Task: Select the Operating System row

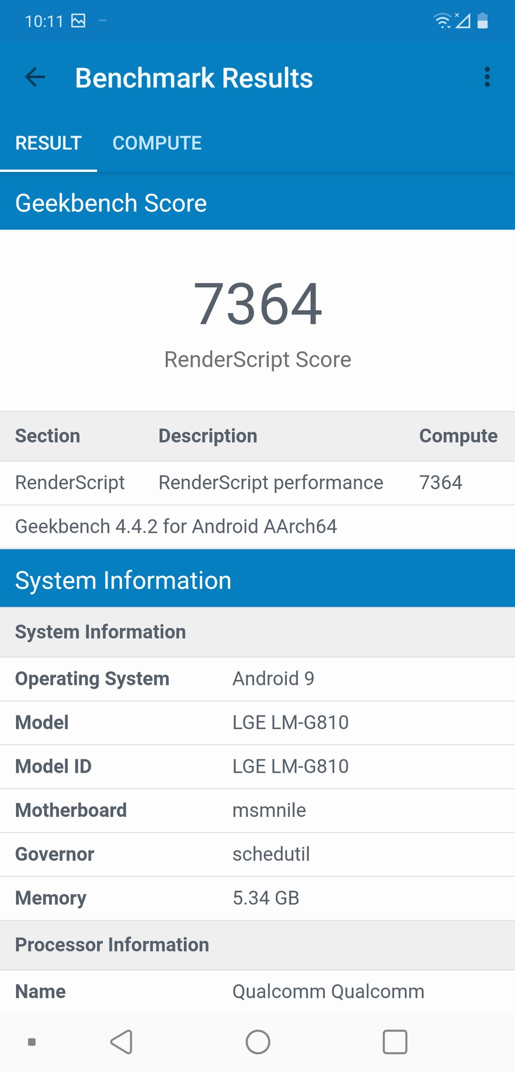Action: [257, 679]
